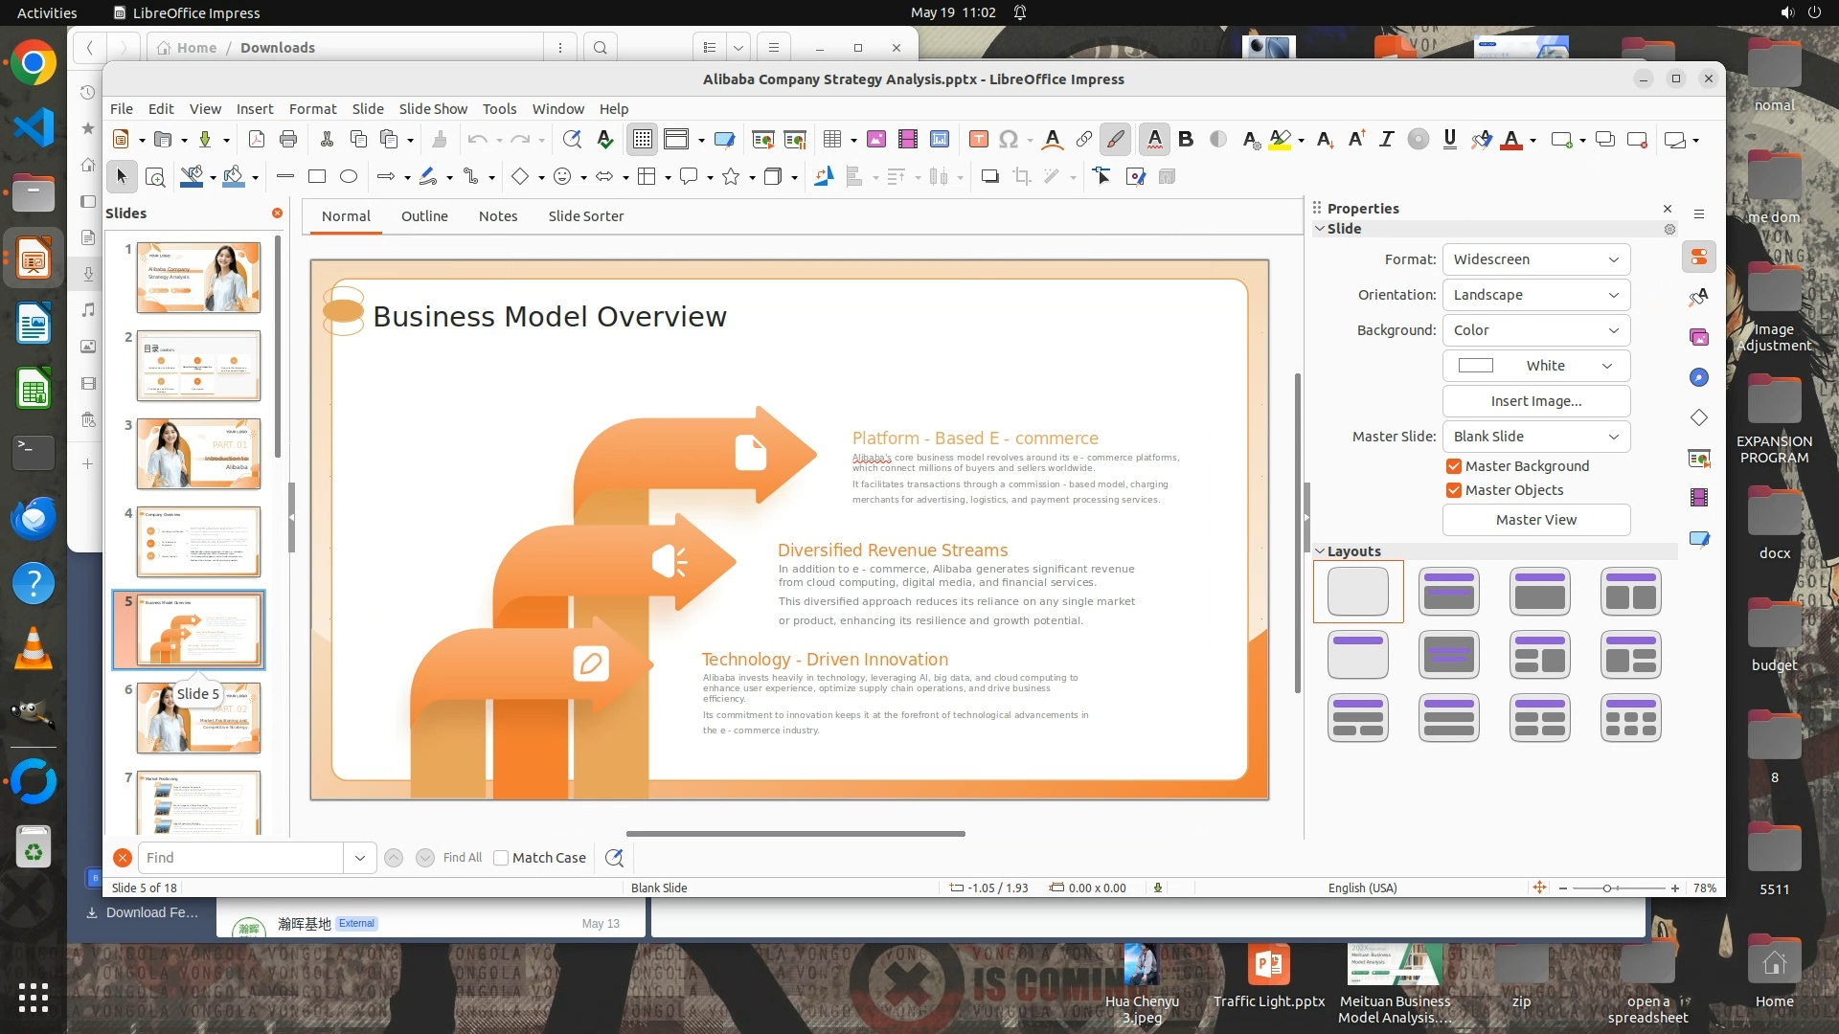
Task: Click the Crop image tool icon
Action: 1022,176
